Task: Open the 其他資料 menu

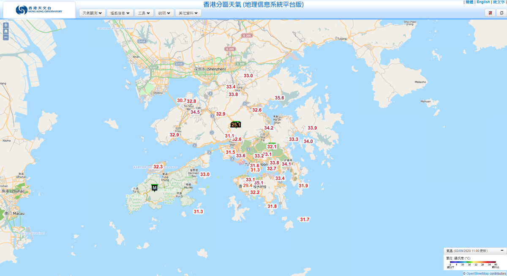Action: pos(188,13)
